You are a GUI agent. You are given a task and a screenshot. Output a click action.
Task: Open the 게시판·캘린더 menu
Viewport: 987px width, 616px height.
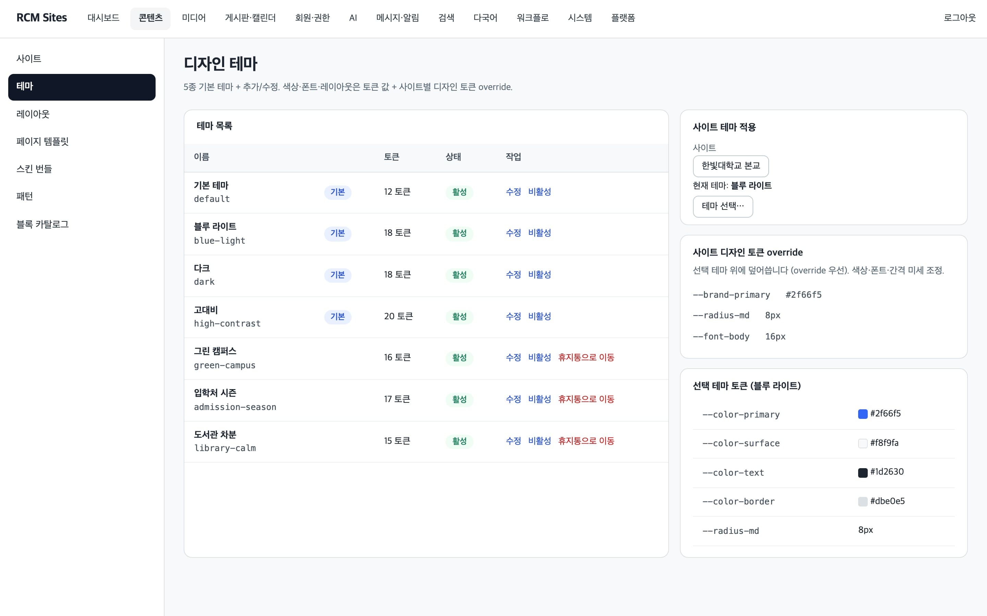click(250, 18)
